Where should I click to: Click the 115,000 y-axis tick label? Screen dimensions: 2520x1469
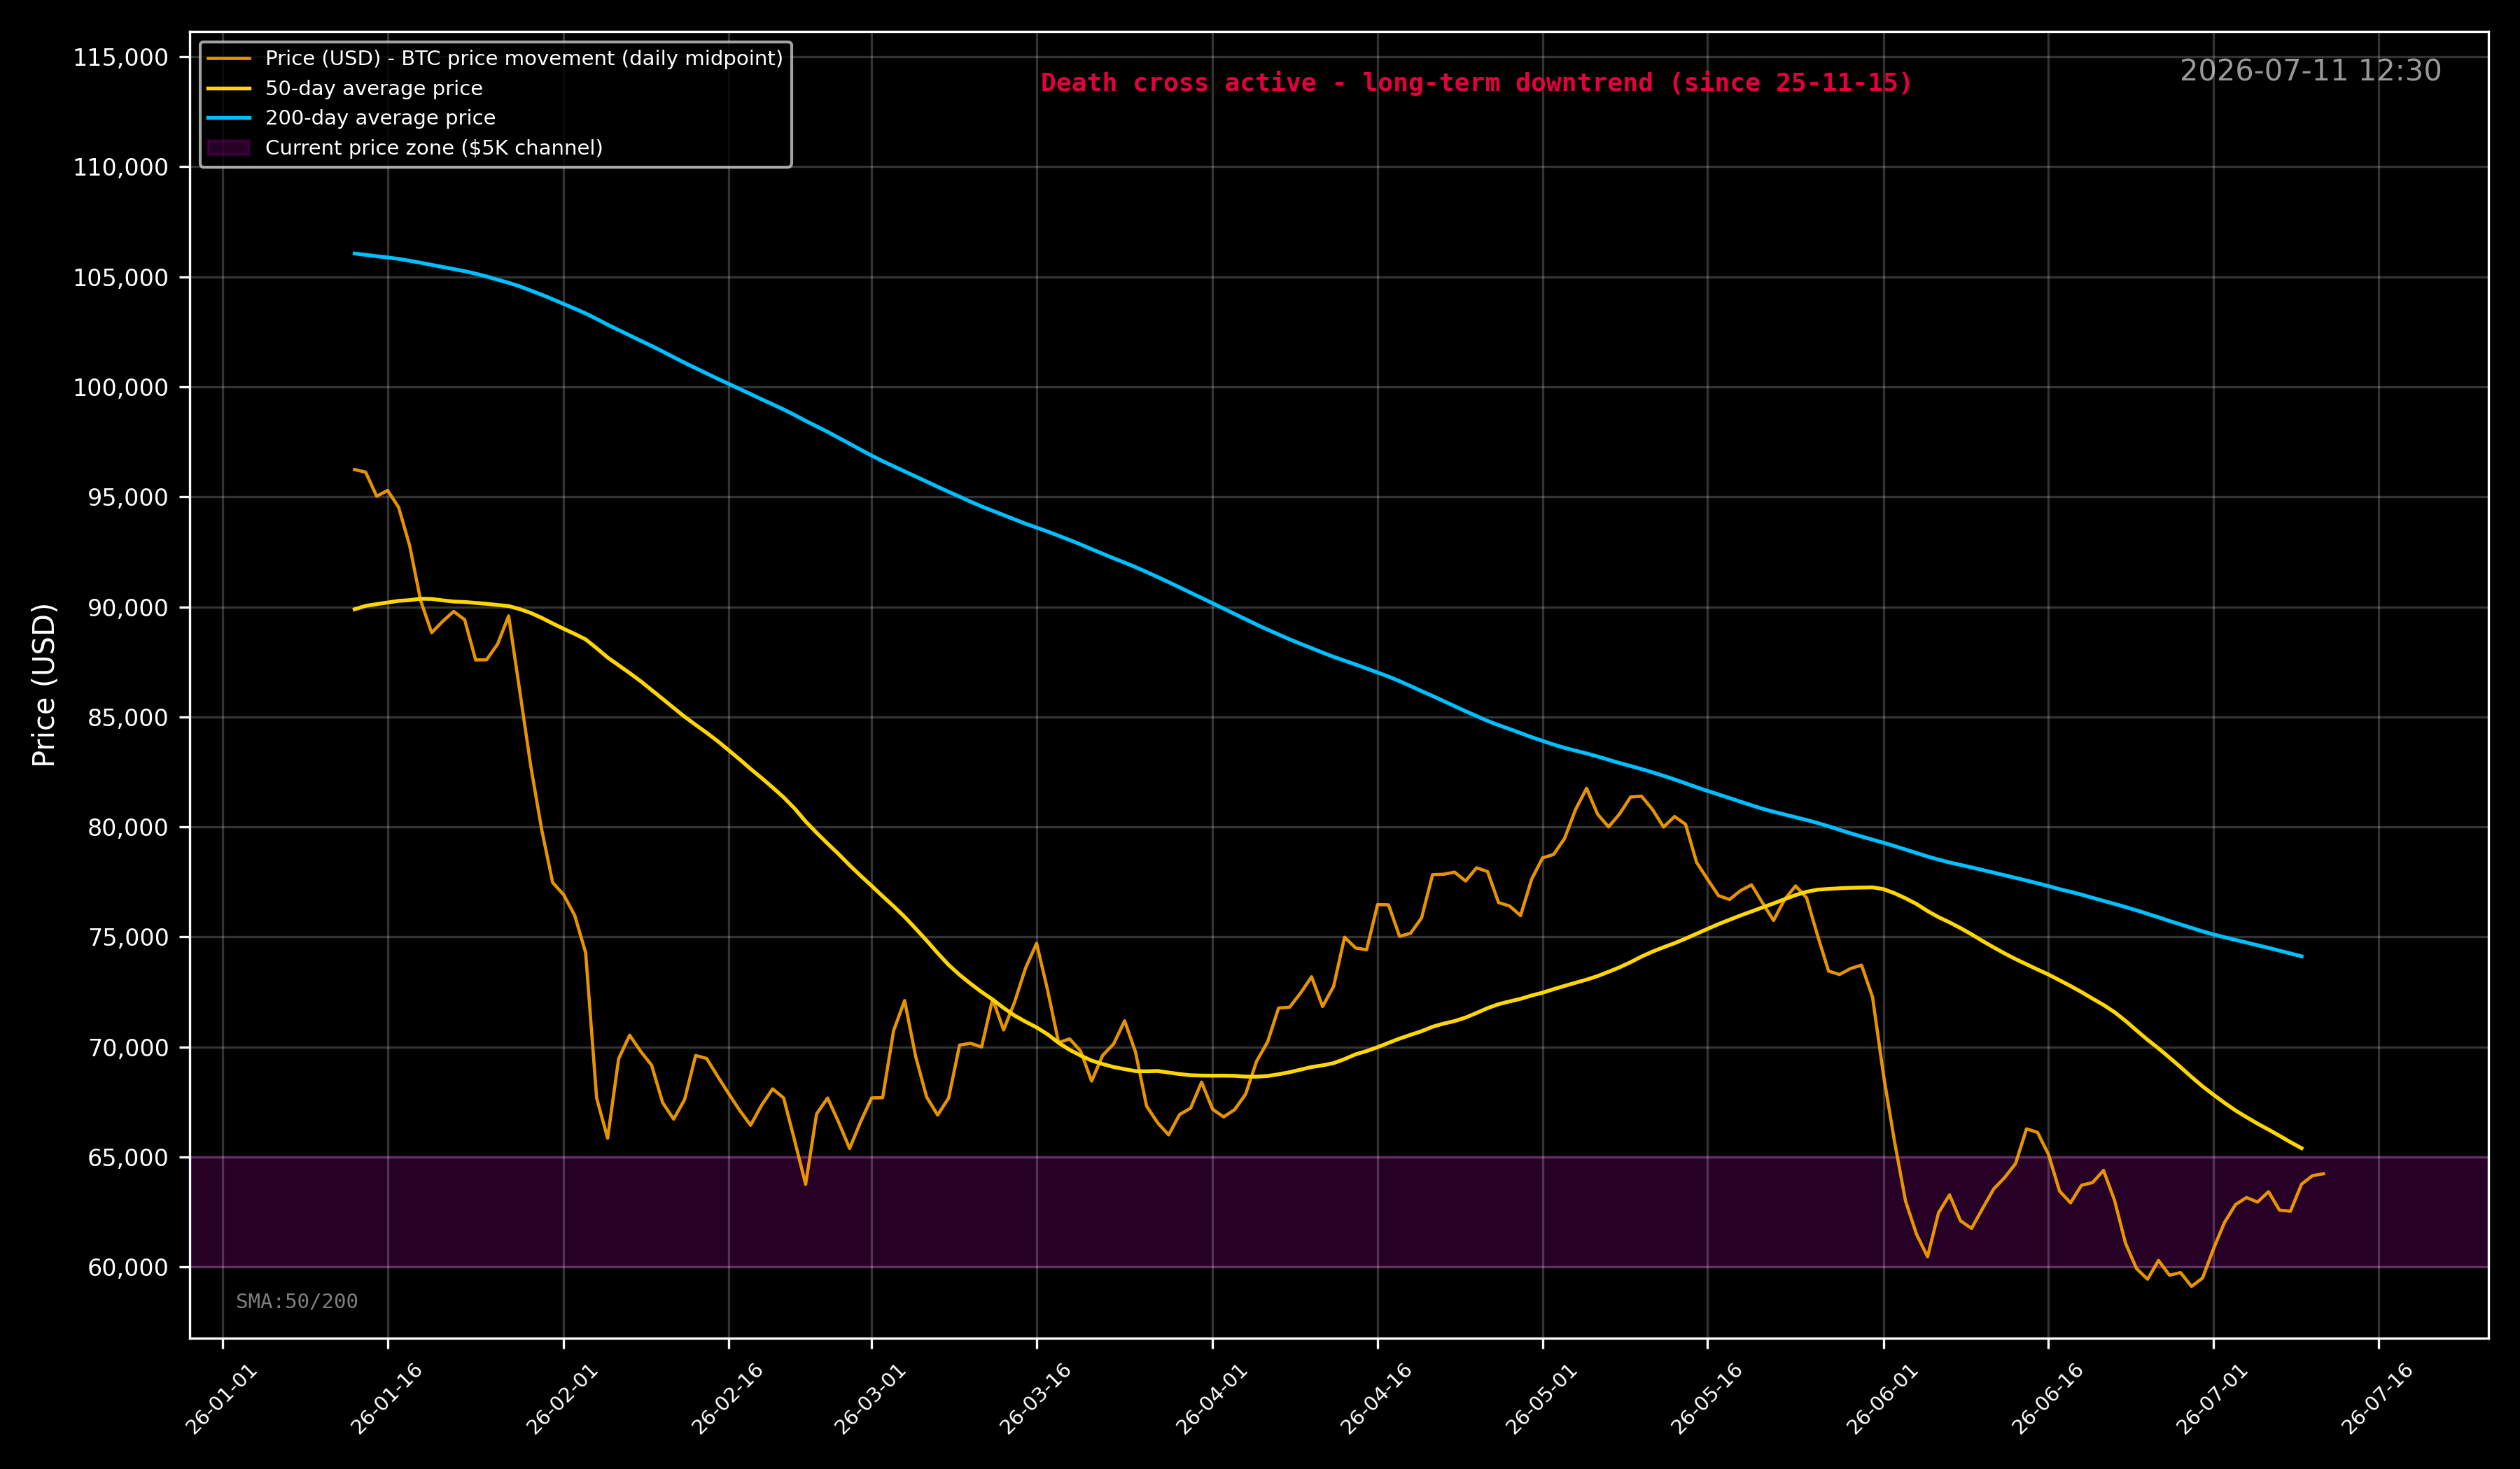pos(121,58)
